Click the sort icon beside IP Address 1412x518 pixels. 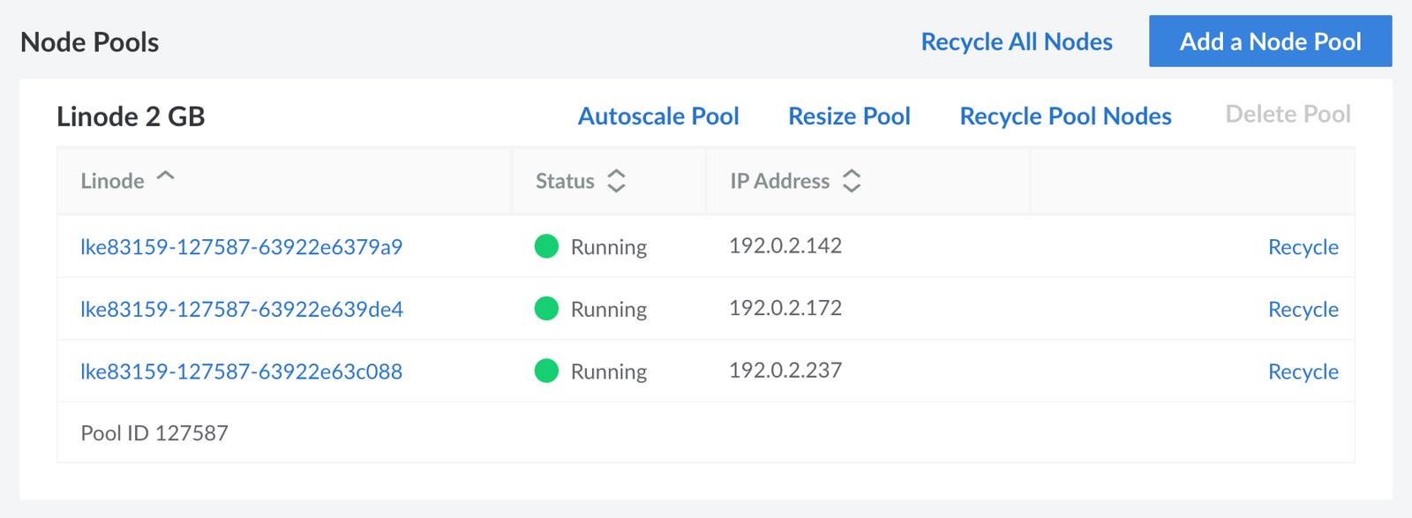pyautogui.click(x=851, y=181)
